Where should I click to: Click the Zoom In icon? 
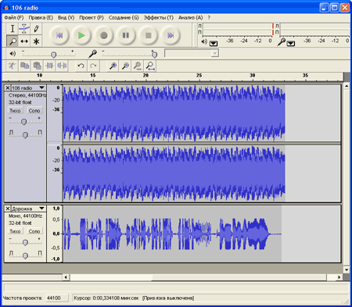click(x=113, y=66)
